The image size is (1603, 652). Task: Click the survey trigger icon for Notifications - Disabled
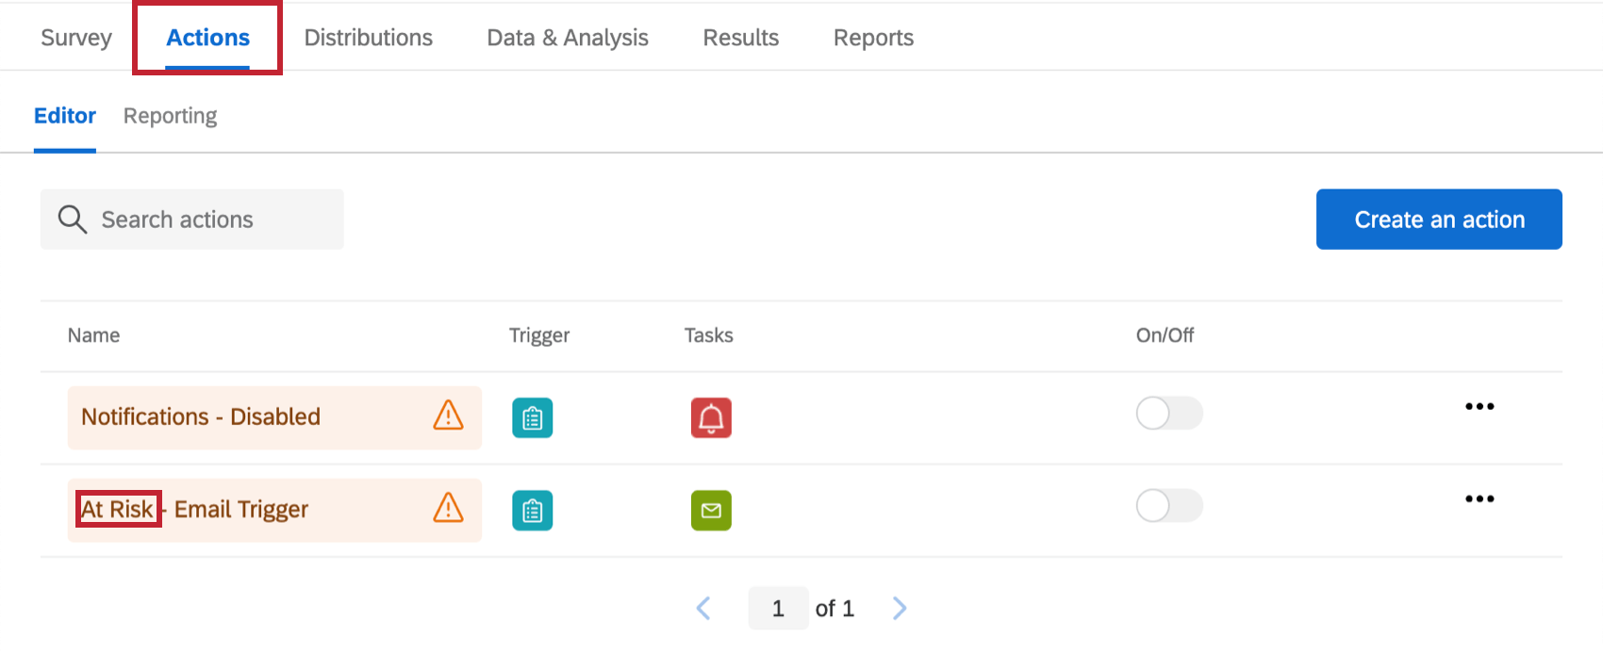(533, 417)
